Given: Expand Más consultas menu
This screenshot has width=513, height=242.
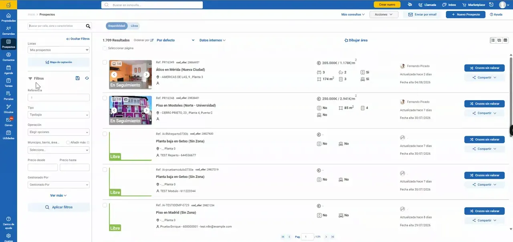Looking at the screenshot, I should (353, 14).
